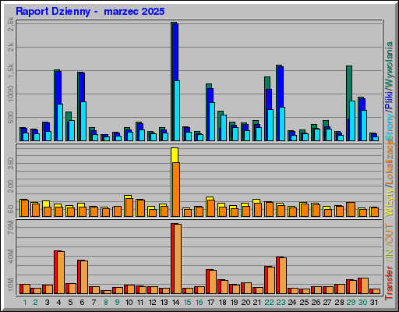Click day label 28 on the axis
The width and height of the screenshot is (399, 312).
pyautogui.click(x=339, y=303)
